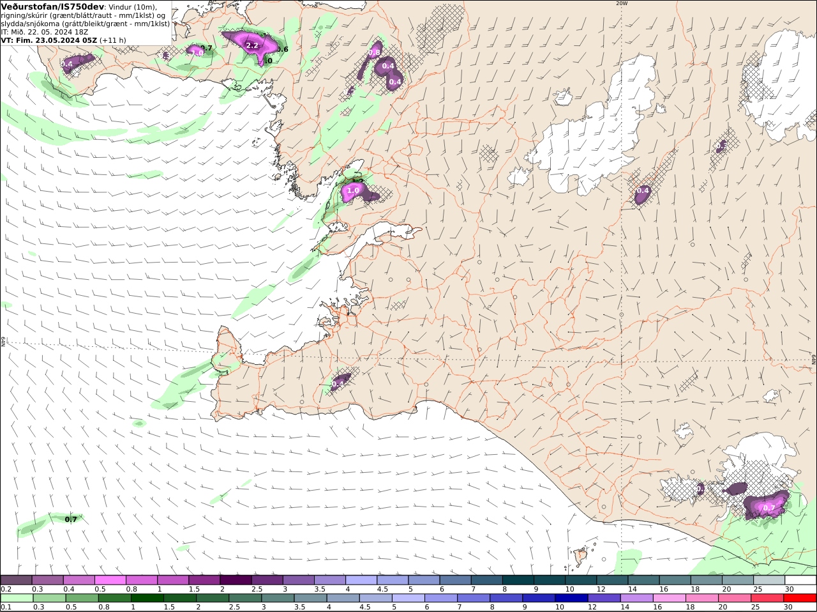Click the 12 label in the snow legend row
Image resolution: width=817 pixels, height=612 pixels.
click(599, 589)
